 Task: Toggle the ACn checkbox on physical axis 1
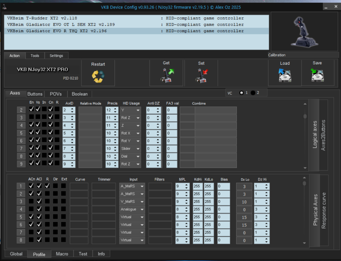(31, 186)
